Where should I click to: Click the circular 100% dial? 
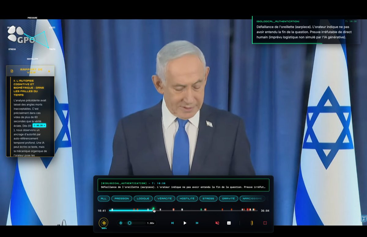pyautogui.click(x=104, y=223)
